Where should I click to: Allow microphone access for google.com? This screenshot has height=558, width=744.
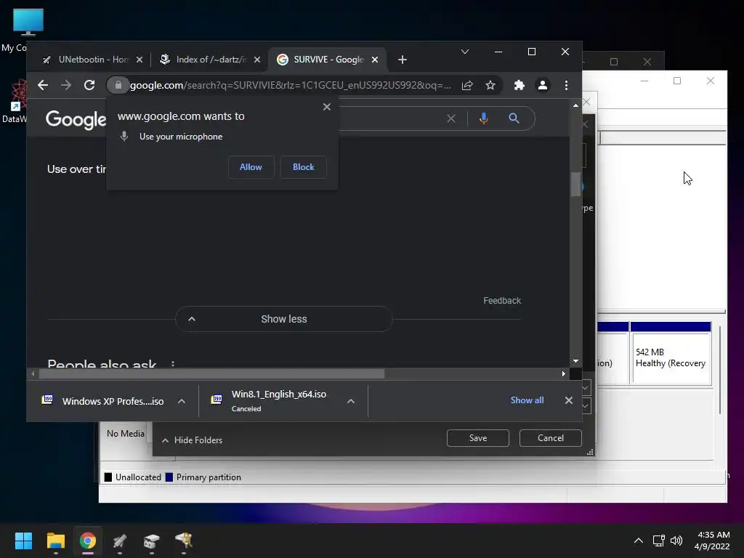pos(251,167)
